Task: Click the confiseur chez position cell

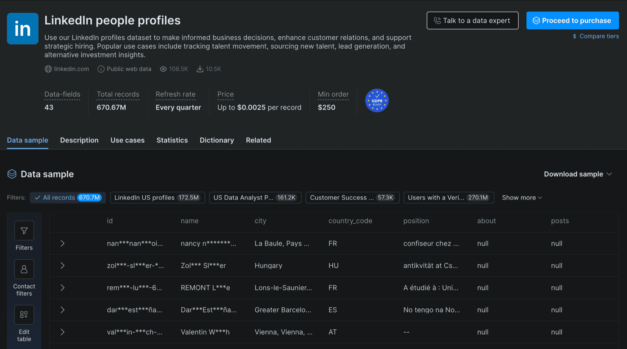Action: (x=431, y=243)
